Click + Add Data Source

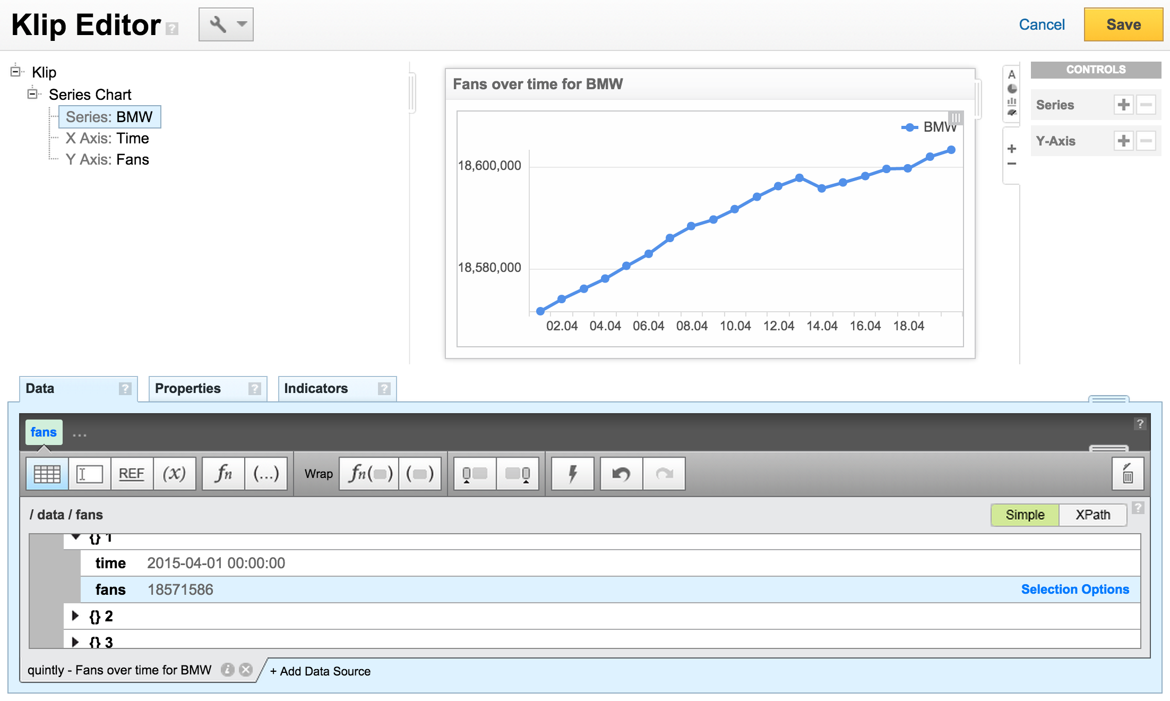[x=320, y=671]
